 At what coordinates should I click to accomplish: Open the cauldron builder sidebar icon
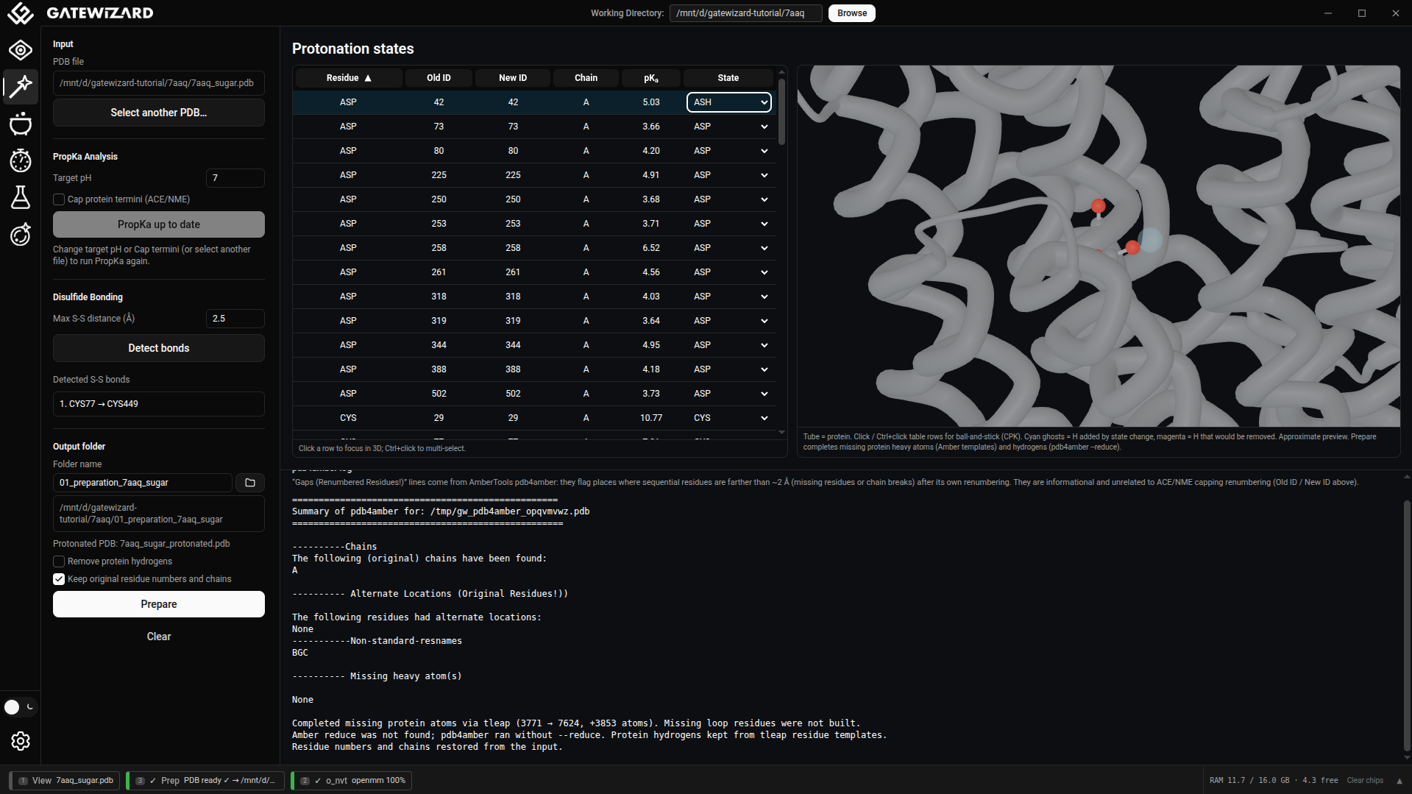coord(21,124)
